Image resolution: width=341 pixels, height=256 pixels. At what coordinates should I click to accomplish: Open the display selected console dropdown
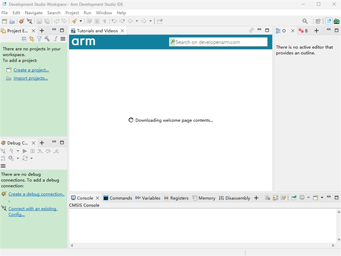click(309, 197)
